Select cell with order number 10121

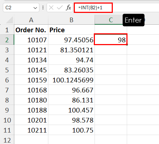point(31,50)
